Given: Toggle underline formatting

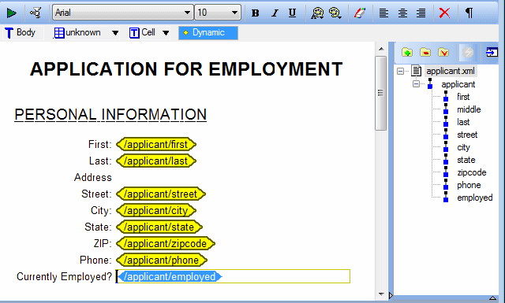Looking at the screenshot, I should (293, 13).
